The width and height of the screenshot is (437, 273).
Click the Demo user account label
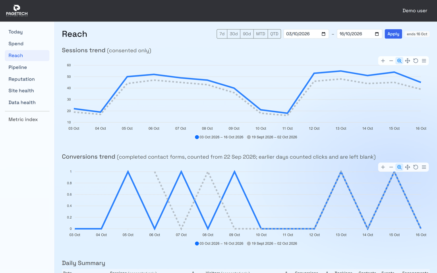click(415, 11)
